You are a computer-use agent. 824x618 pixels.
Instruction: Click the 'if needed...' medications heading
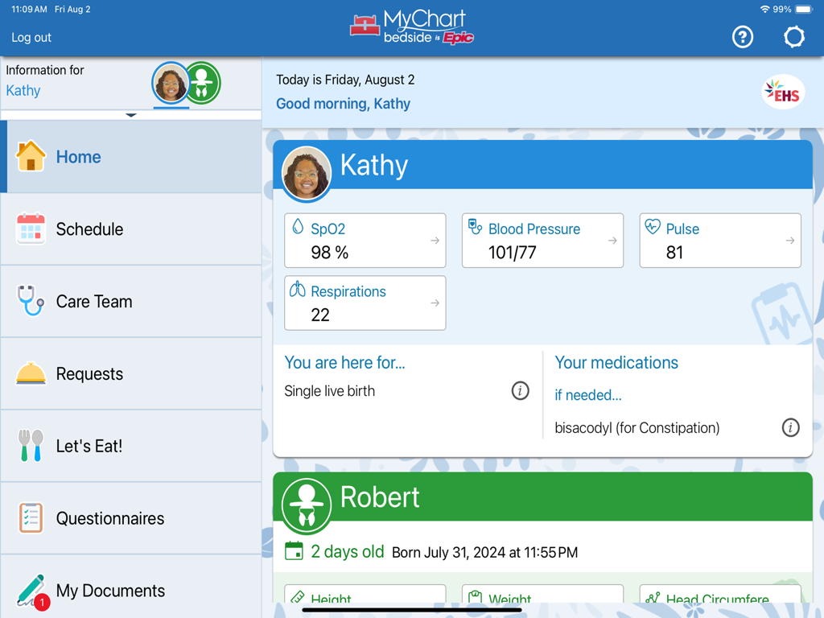pyautogui.click(x=588, y=395)
